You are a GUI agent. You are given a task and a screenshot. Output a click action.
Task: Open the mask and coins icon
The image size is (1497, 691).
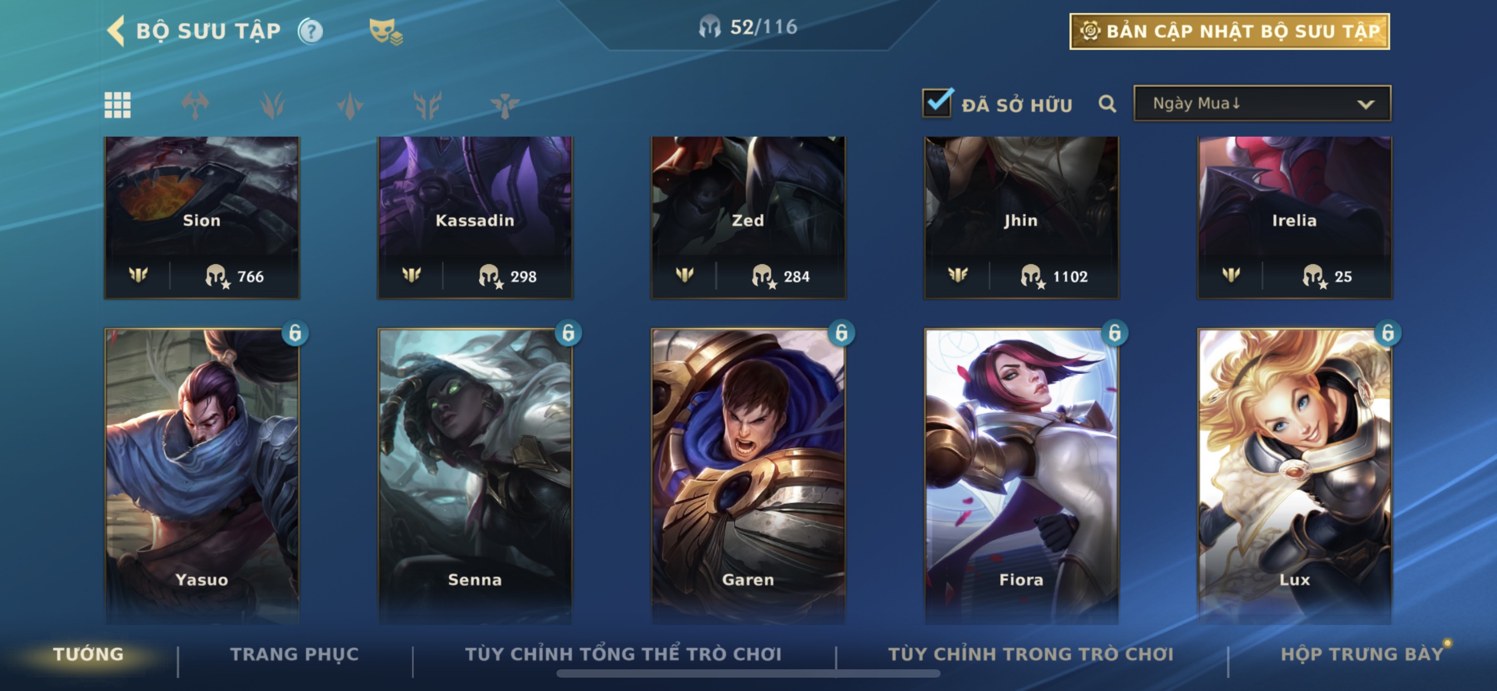385,31
